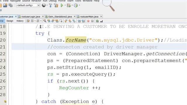Switch to Design view
Screen dimensions: 187x105
tap(10, 21)
